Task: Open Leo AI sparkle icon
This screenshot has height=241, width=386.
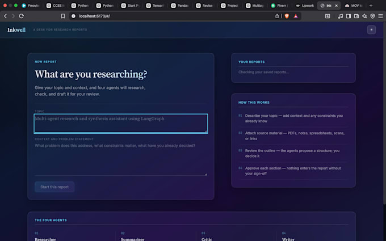Action: click(364, 16)
